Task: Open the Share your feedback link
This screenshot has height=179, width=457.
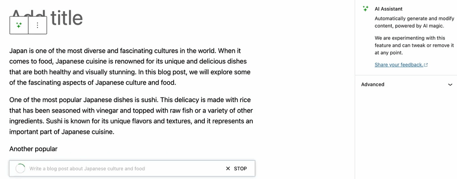Action: pyautogui.click(x=399, y=65)
